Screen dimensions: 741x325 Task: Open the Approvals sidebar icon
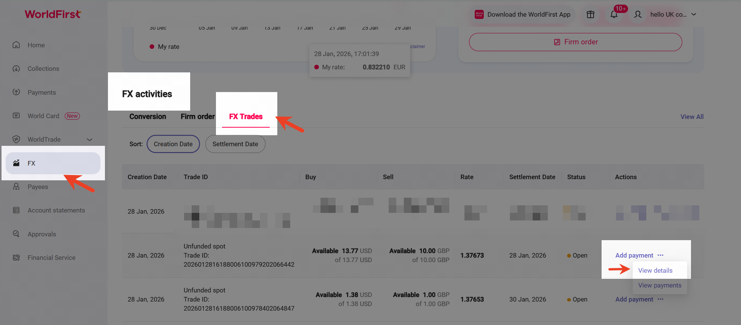coord(16,234)
